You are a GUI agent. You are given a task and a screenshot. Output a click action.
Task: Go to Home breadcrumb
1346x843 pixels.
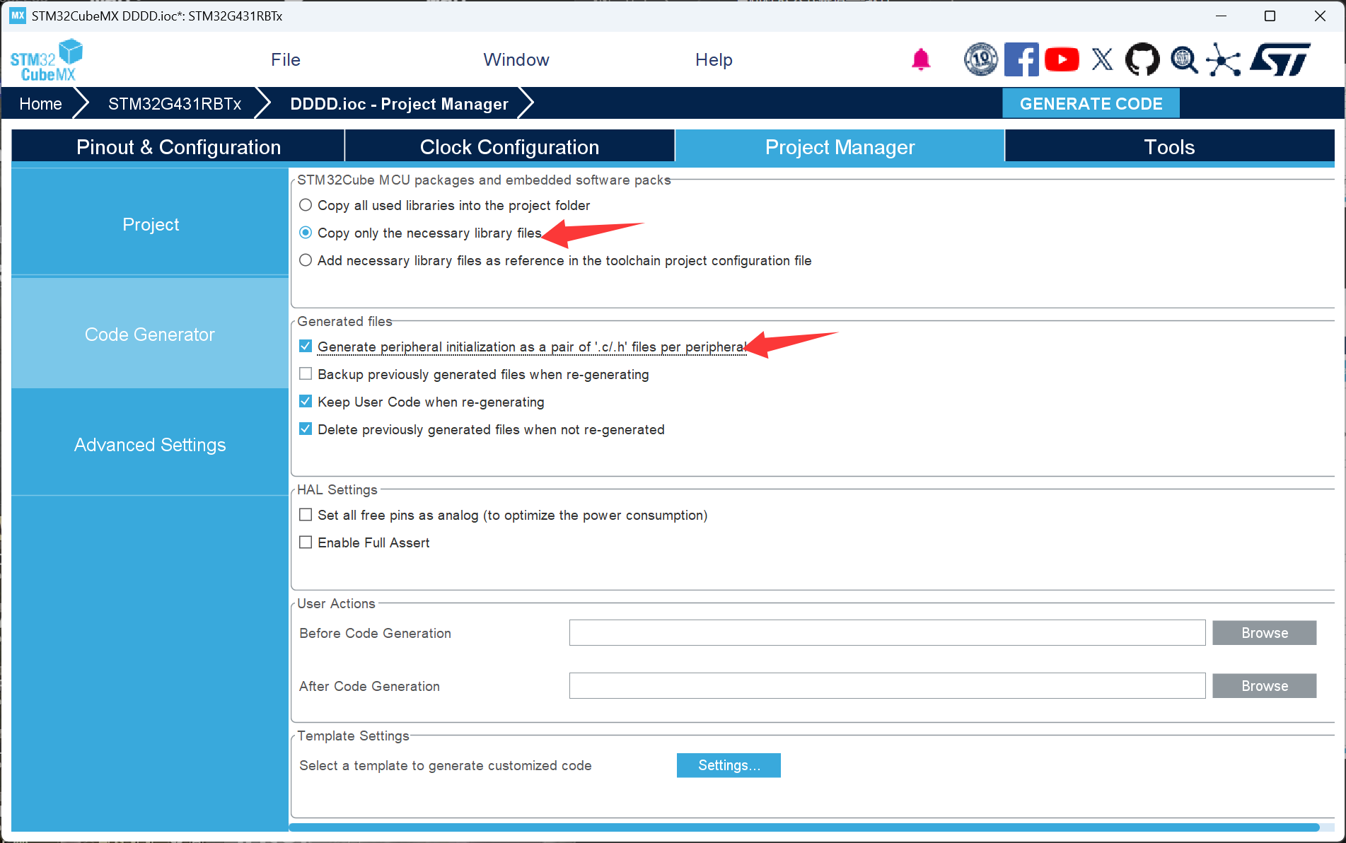[40, 104]
